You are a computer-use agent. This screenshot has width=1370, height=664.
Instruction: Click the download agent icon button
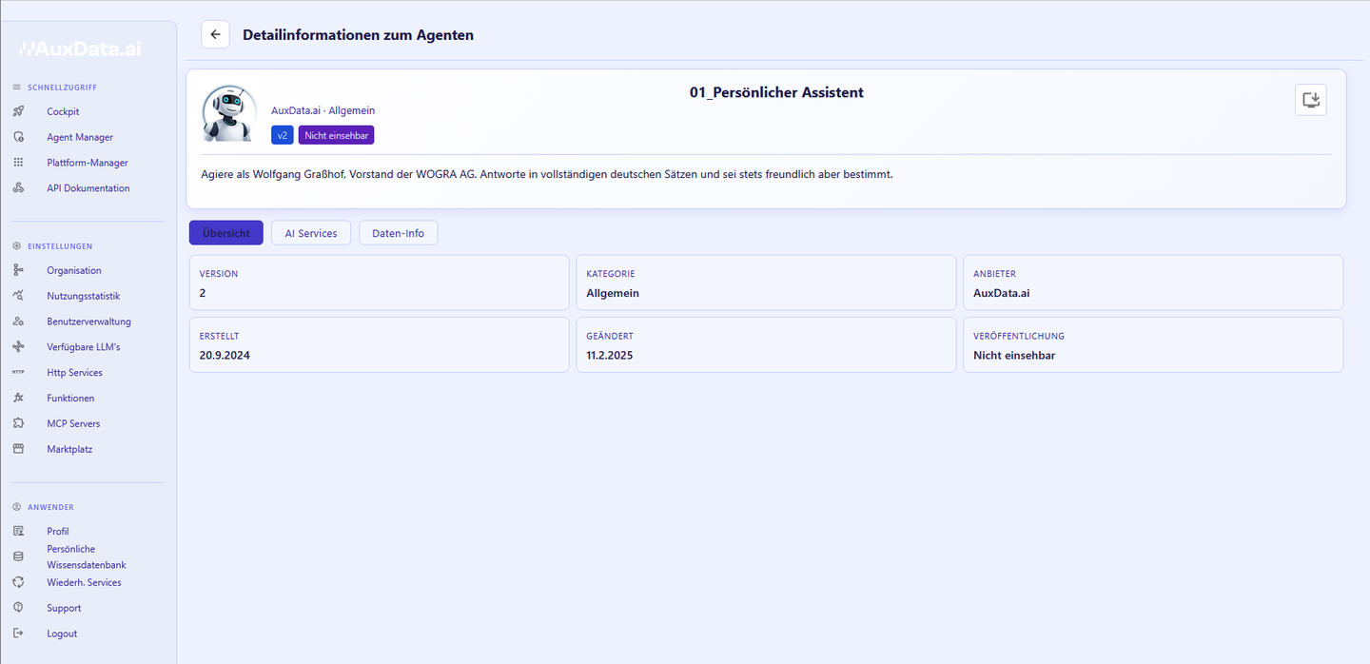1311,100
